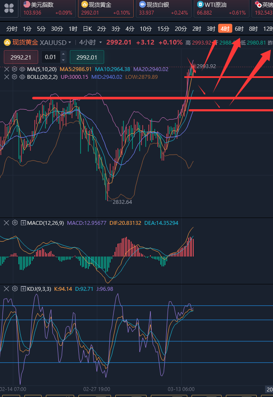Click the DIF:20.83132 MACD value
273x397 pixels.
click(x=125, y=223)
